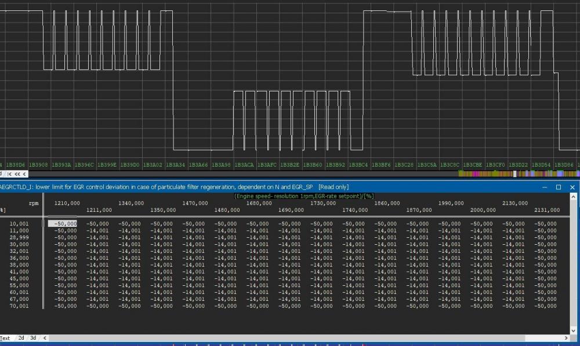Click the horizontal scrollbar below the table
The width and height of the screenshot is (580, 346).
click(290, 338)
